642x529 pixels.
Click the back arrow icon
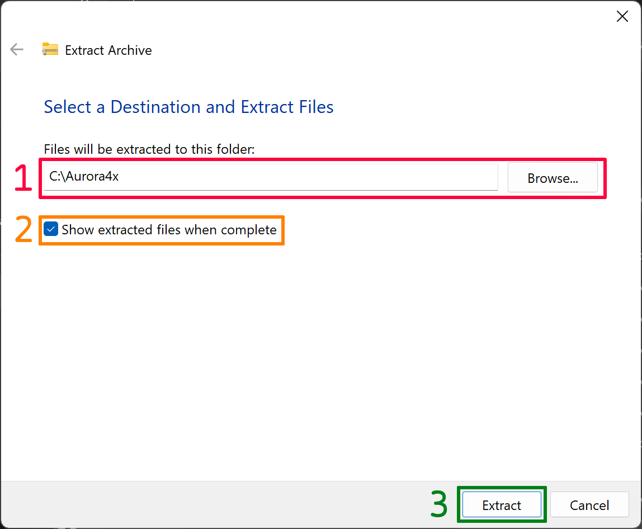click(17, 50)
